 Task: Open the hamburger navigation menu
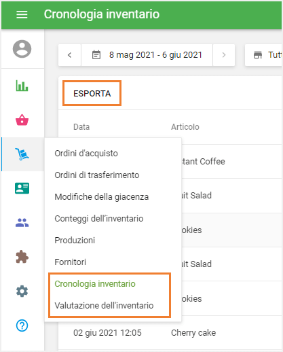pyautogui.click(x=22, y=14)
